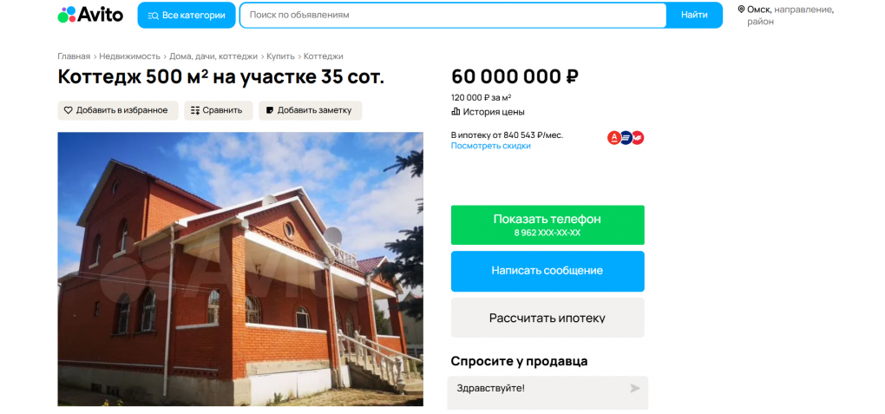Click the Avito logo
The height and width of the screenshot is (414, 885).
(90, 15)
